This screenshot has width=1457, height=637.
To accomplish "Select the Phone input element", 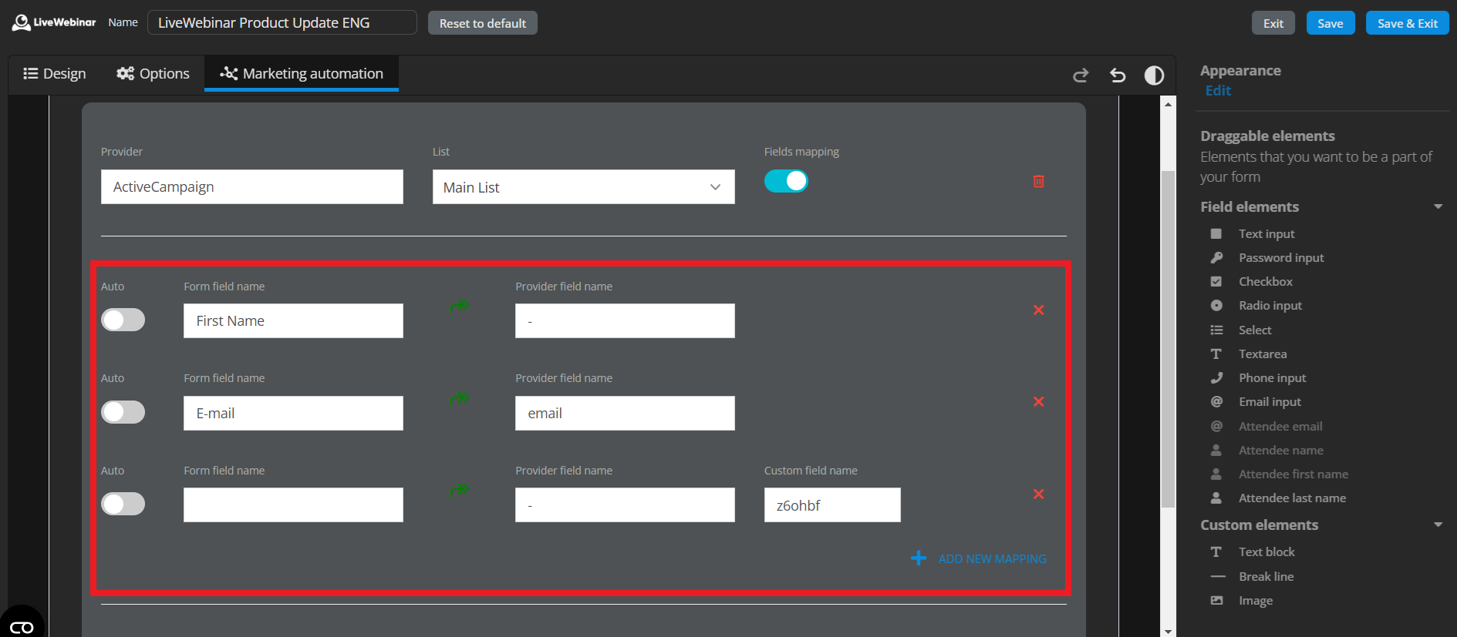I will click(x=1272, y=377).
